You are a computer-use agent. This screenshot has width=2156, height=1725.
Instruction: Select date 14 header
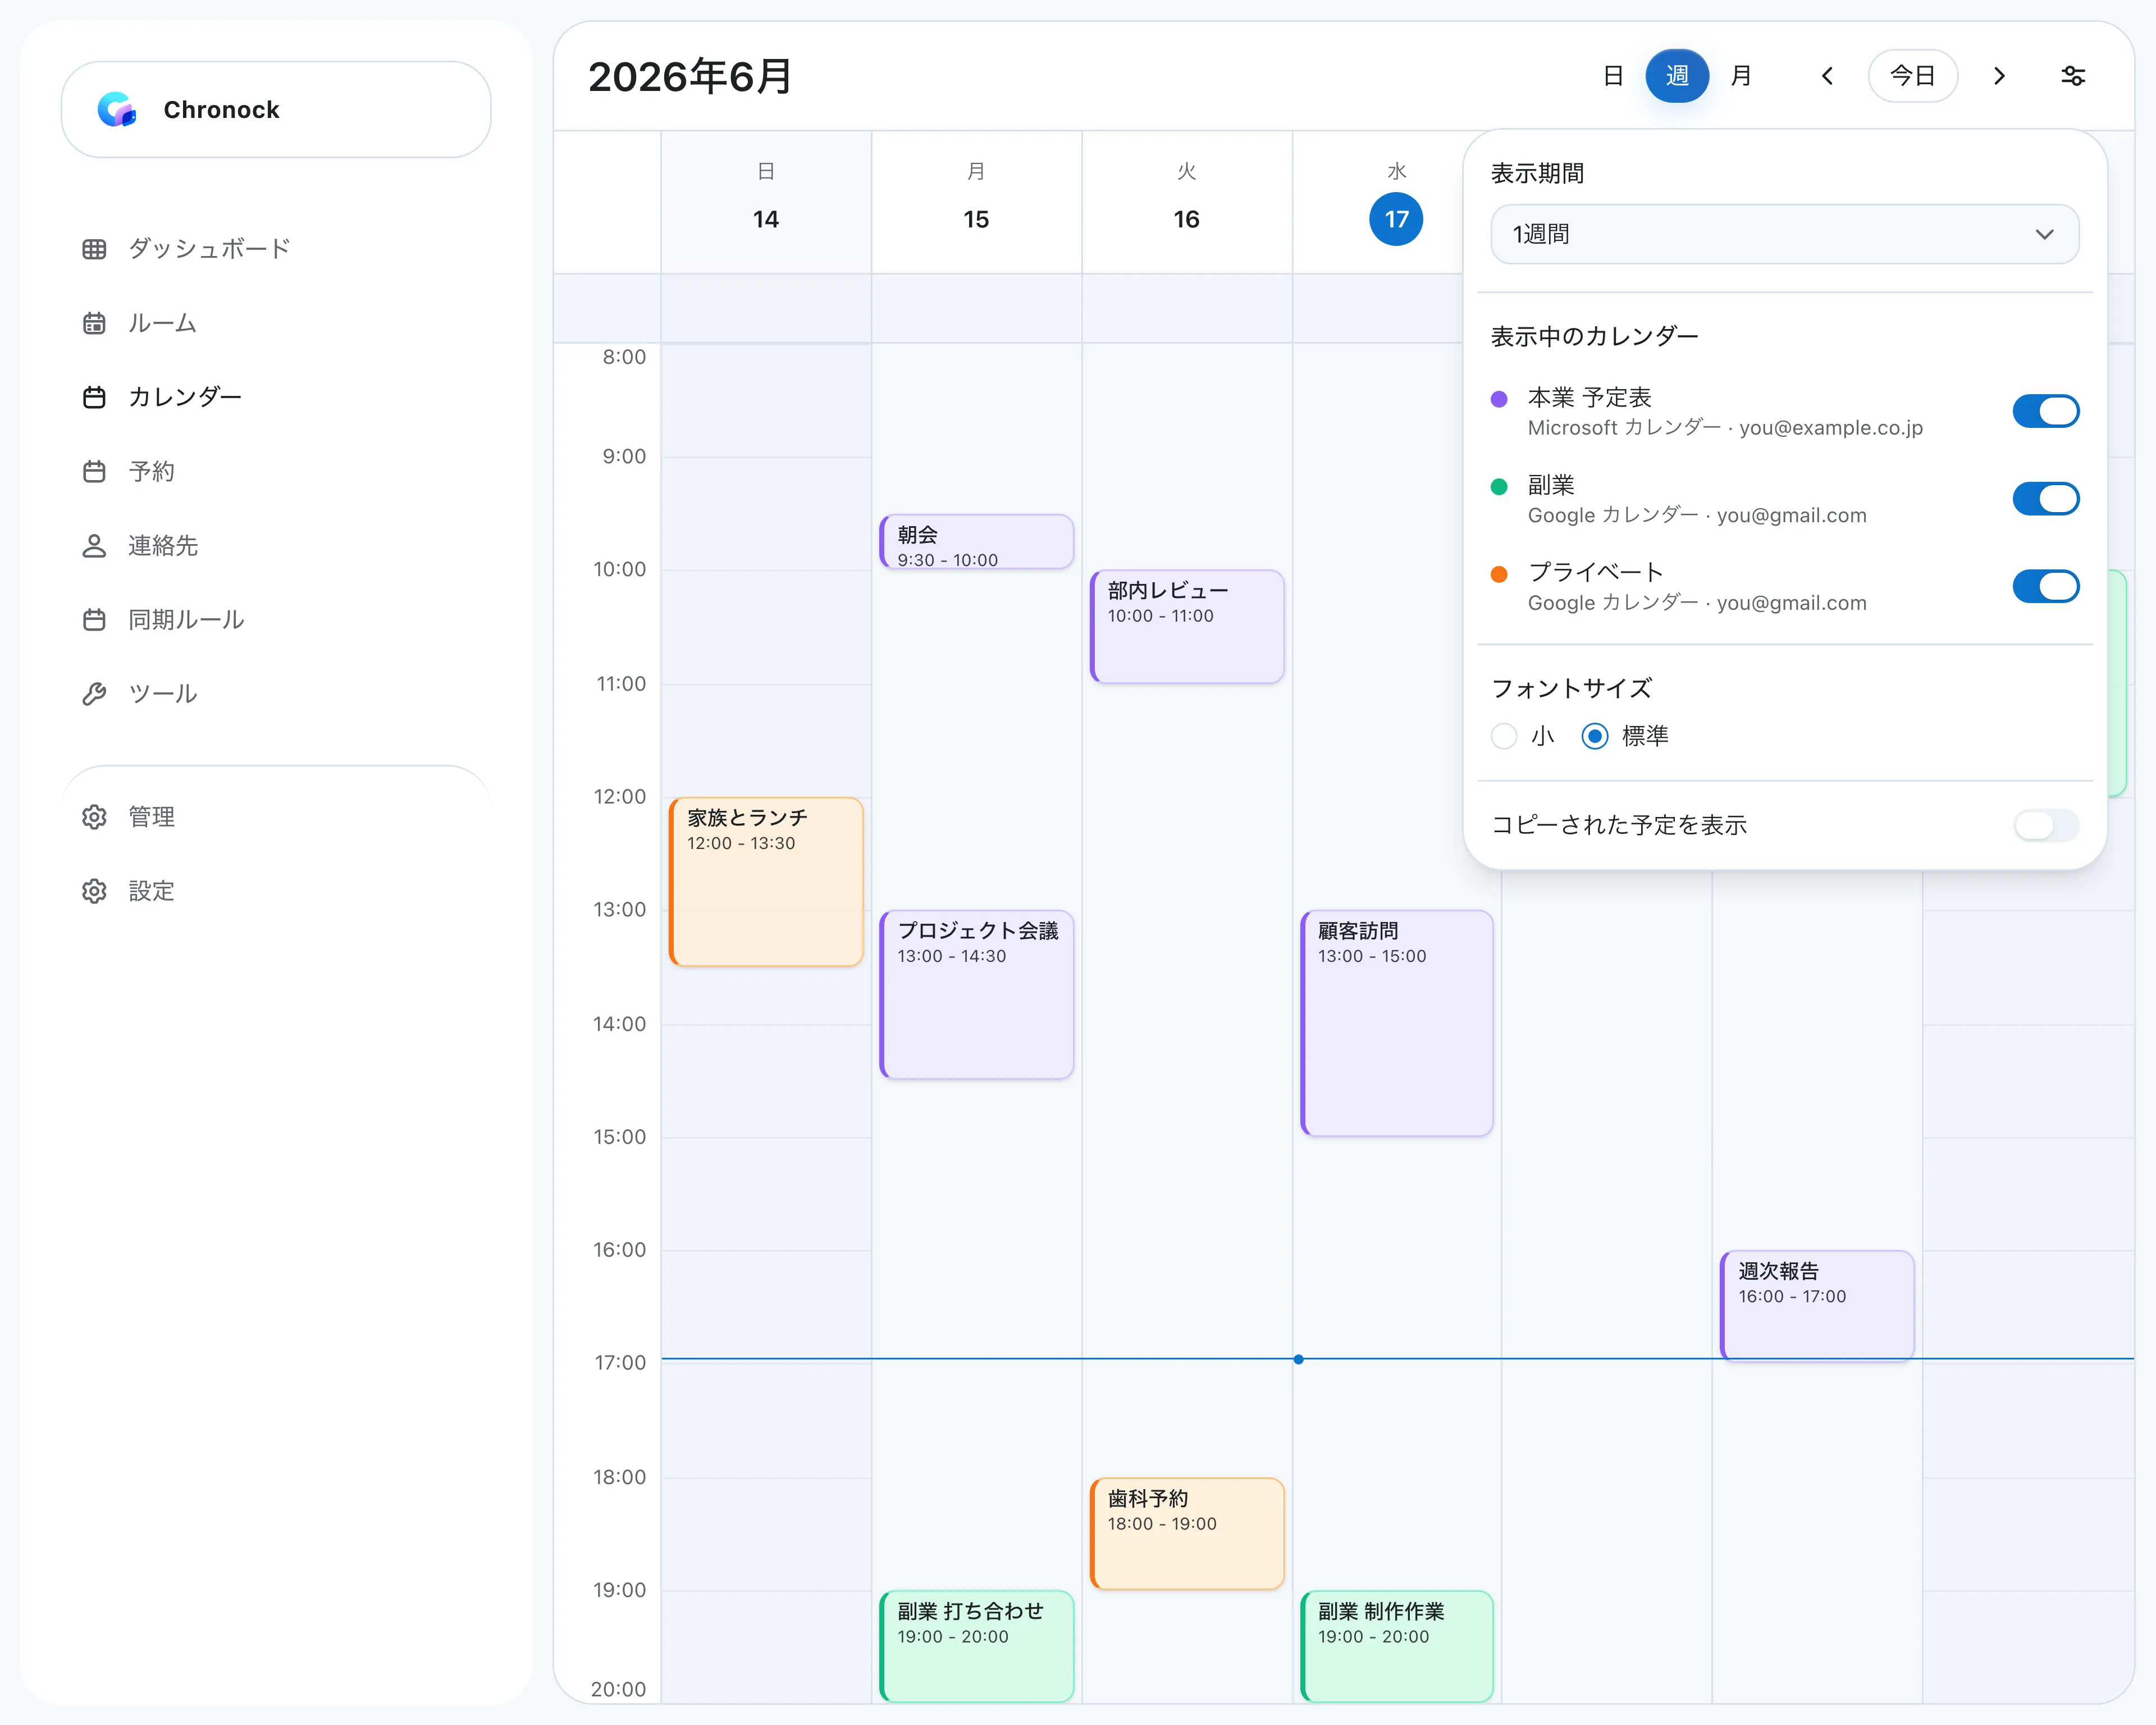pyautogui.click(x=766, y=219)
